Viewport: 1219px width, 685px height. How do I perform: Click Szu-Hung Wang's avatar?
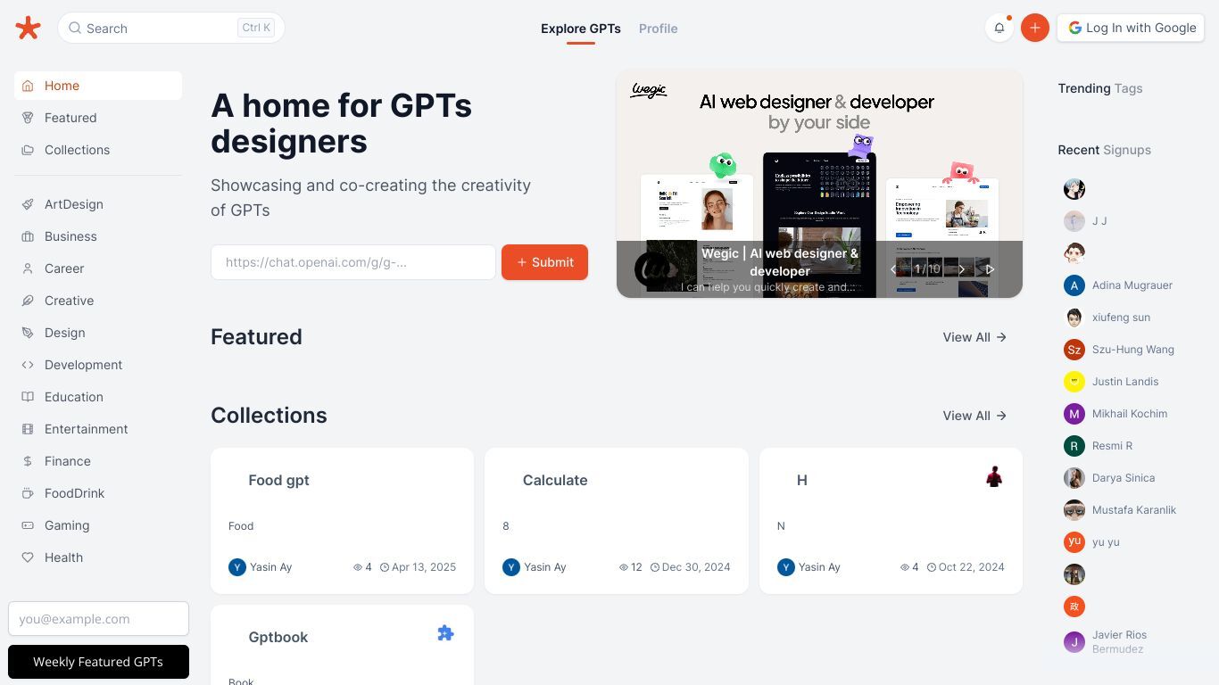1074,350
